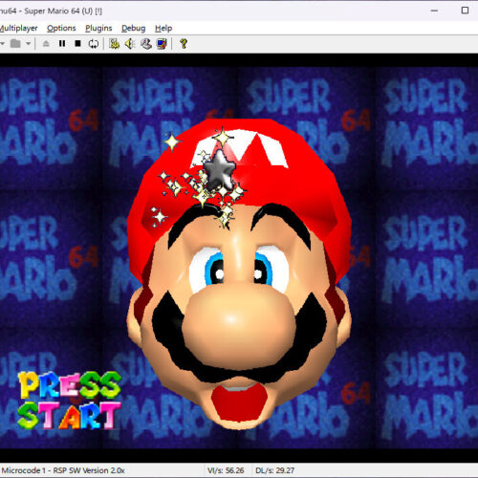
Task: Expand the dropdown arrow left of the folder icon
Action: click(2, 43)
